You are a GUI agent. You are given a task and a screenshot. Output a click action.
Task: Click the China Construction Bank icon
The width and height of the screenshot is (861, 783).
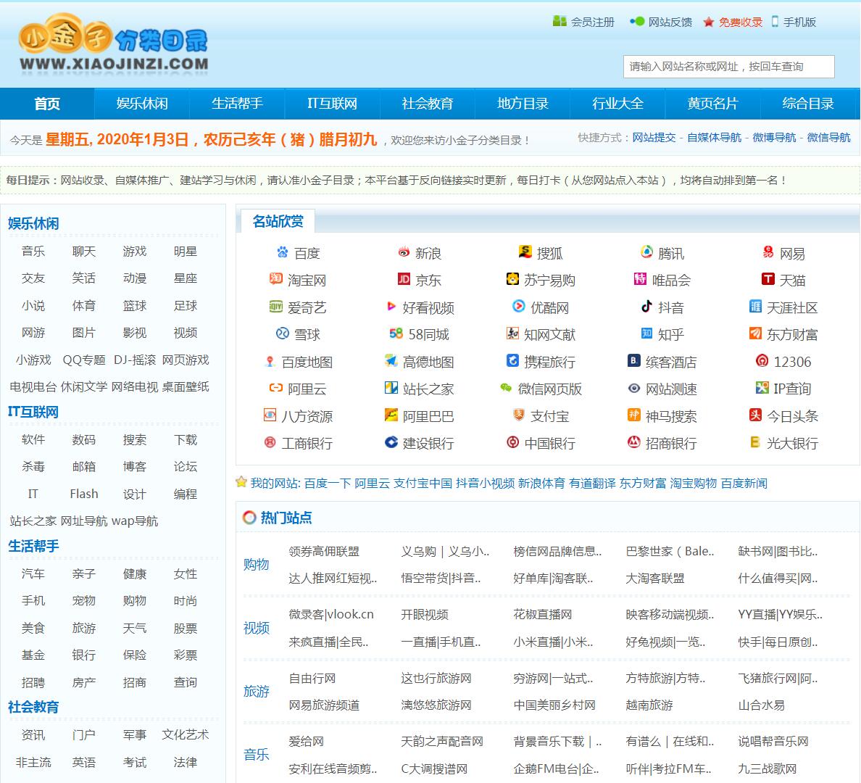click(x=391, y=442)
